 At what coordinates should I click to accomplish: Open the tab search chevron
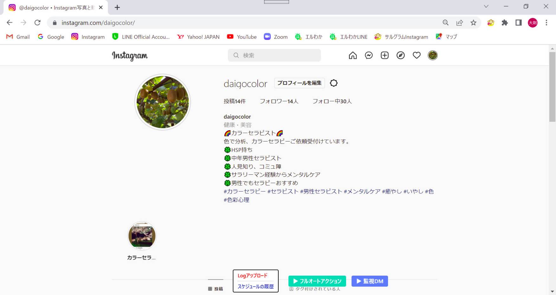coord(486,6)
